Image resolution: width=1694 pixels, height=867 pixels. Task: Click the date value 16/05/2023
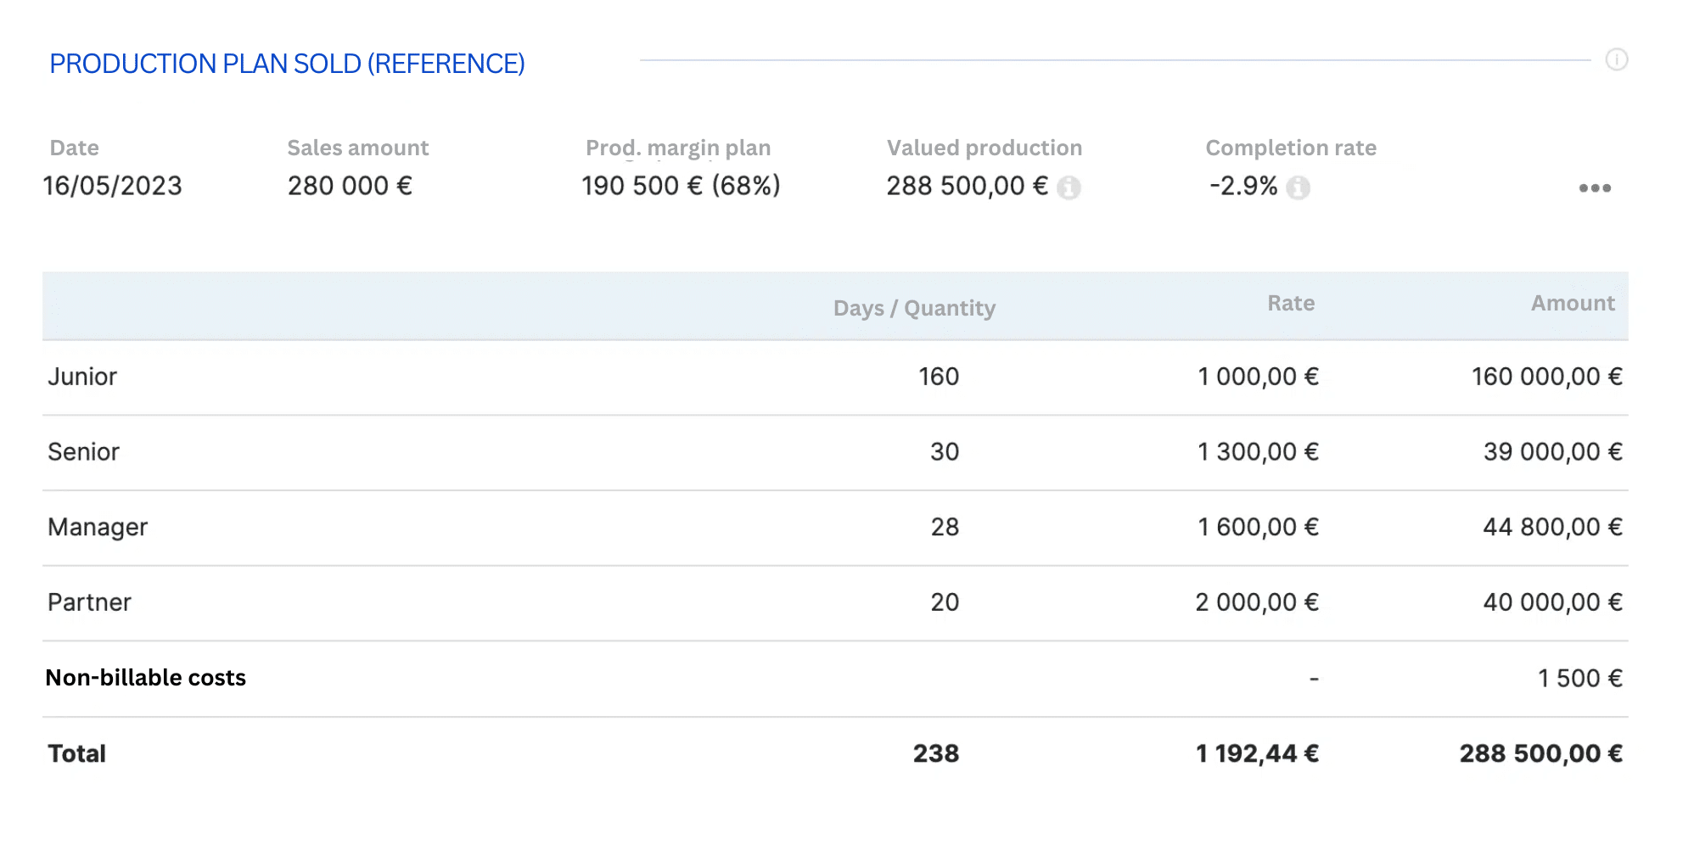pos(113,186)
